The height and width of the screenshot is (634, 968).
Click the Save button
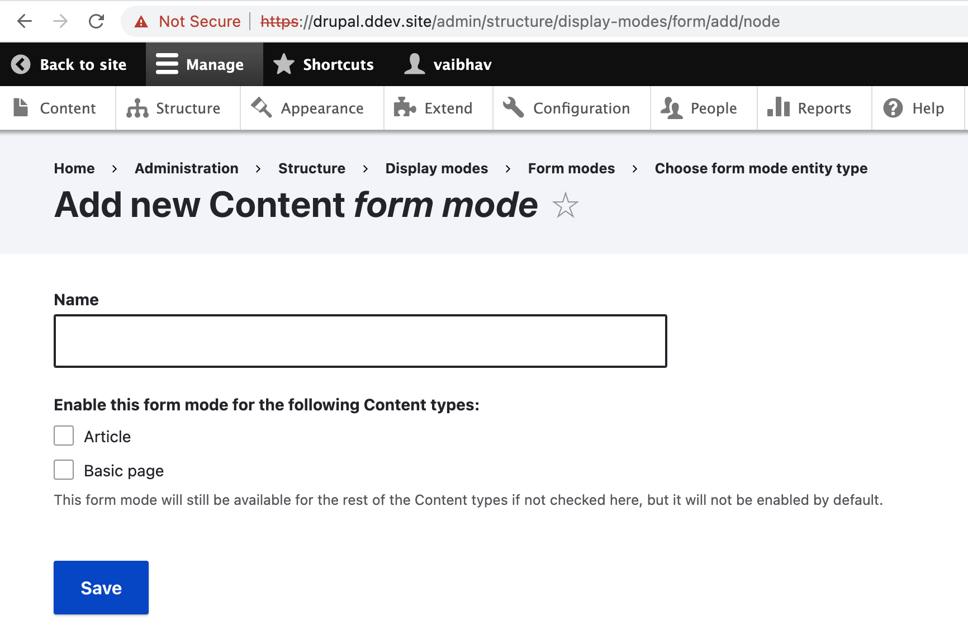[101, 587]
